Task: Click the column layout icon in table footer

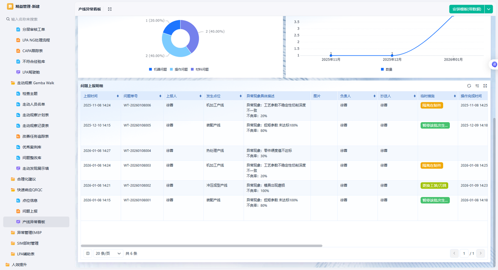Action: [x=88, y=253]
